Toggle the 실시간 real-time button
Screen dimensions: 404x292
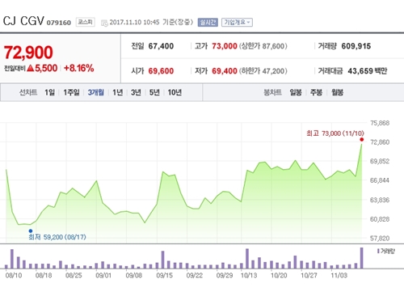coord(208,22)
